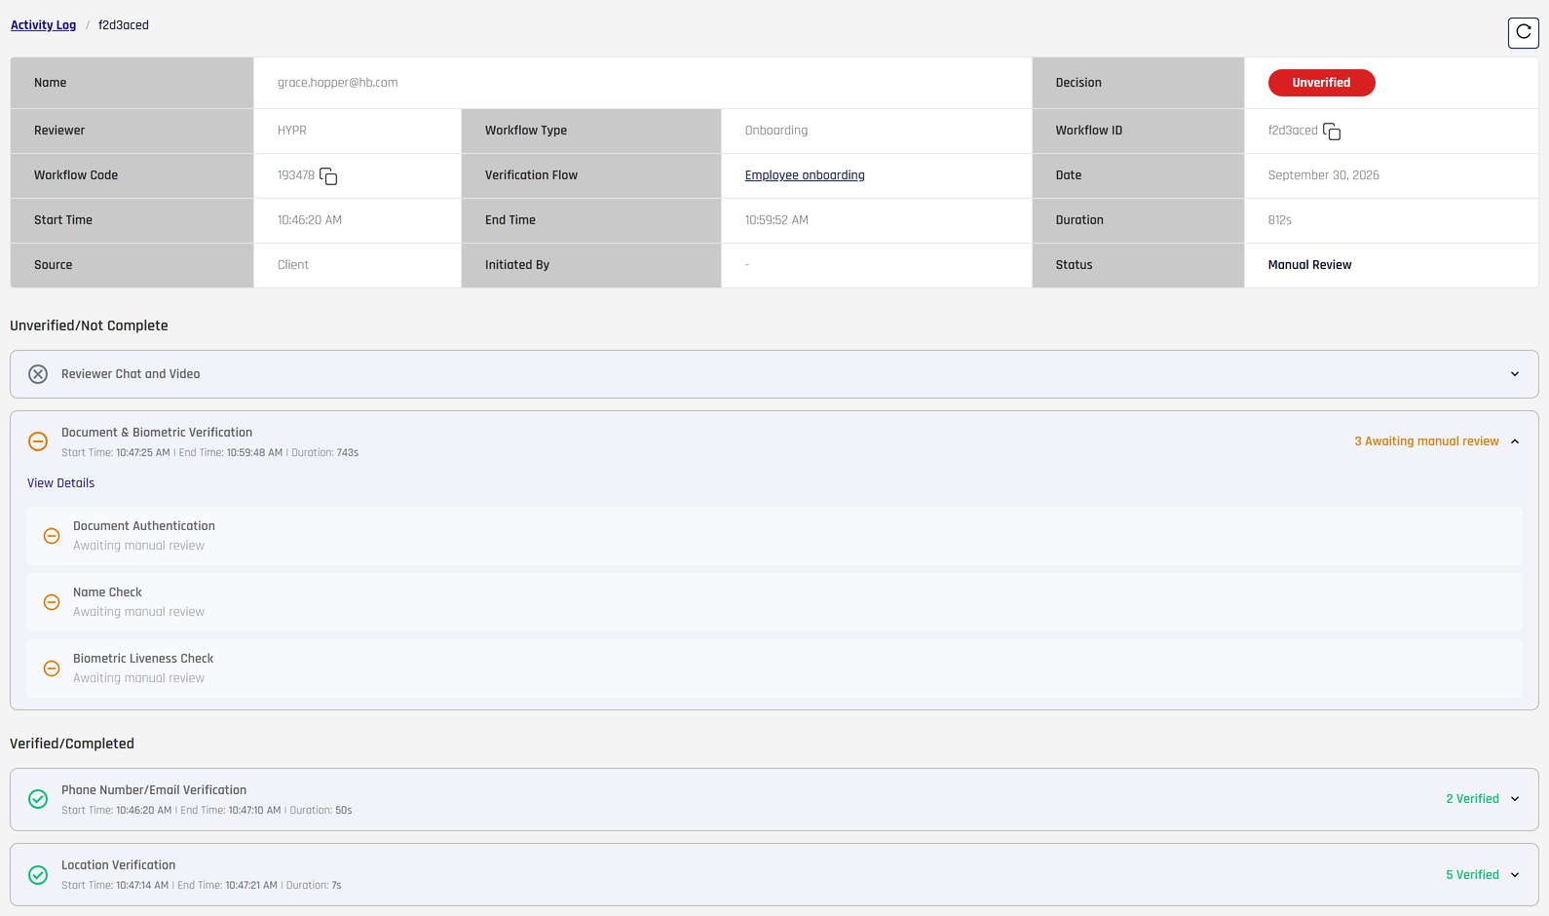The height and width of the screenshot is (916, 1549).
Task: Click the start time 10:46:20 AM value
Action: click(310, 220)
